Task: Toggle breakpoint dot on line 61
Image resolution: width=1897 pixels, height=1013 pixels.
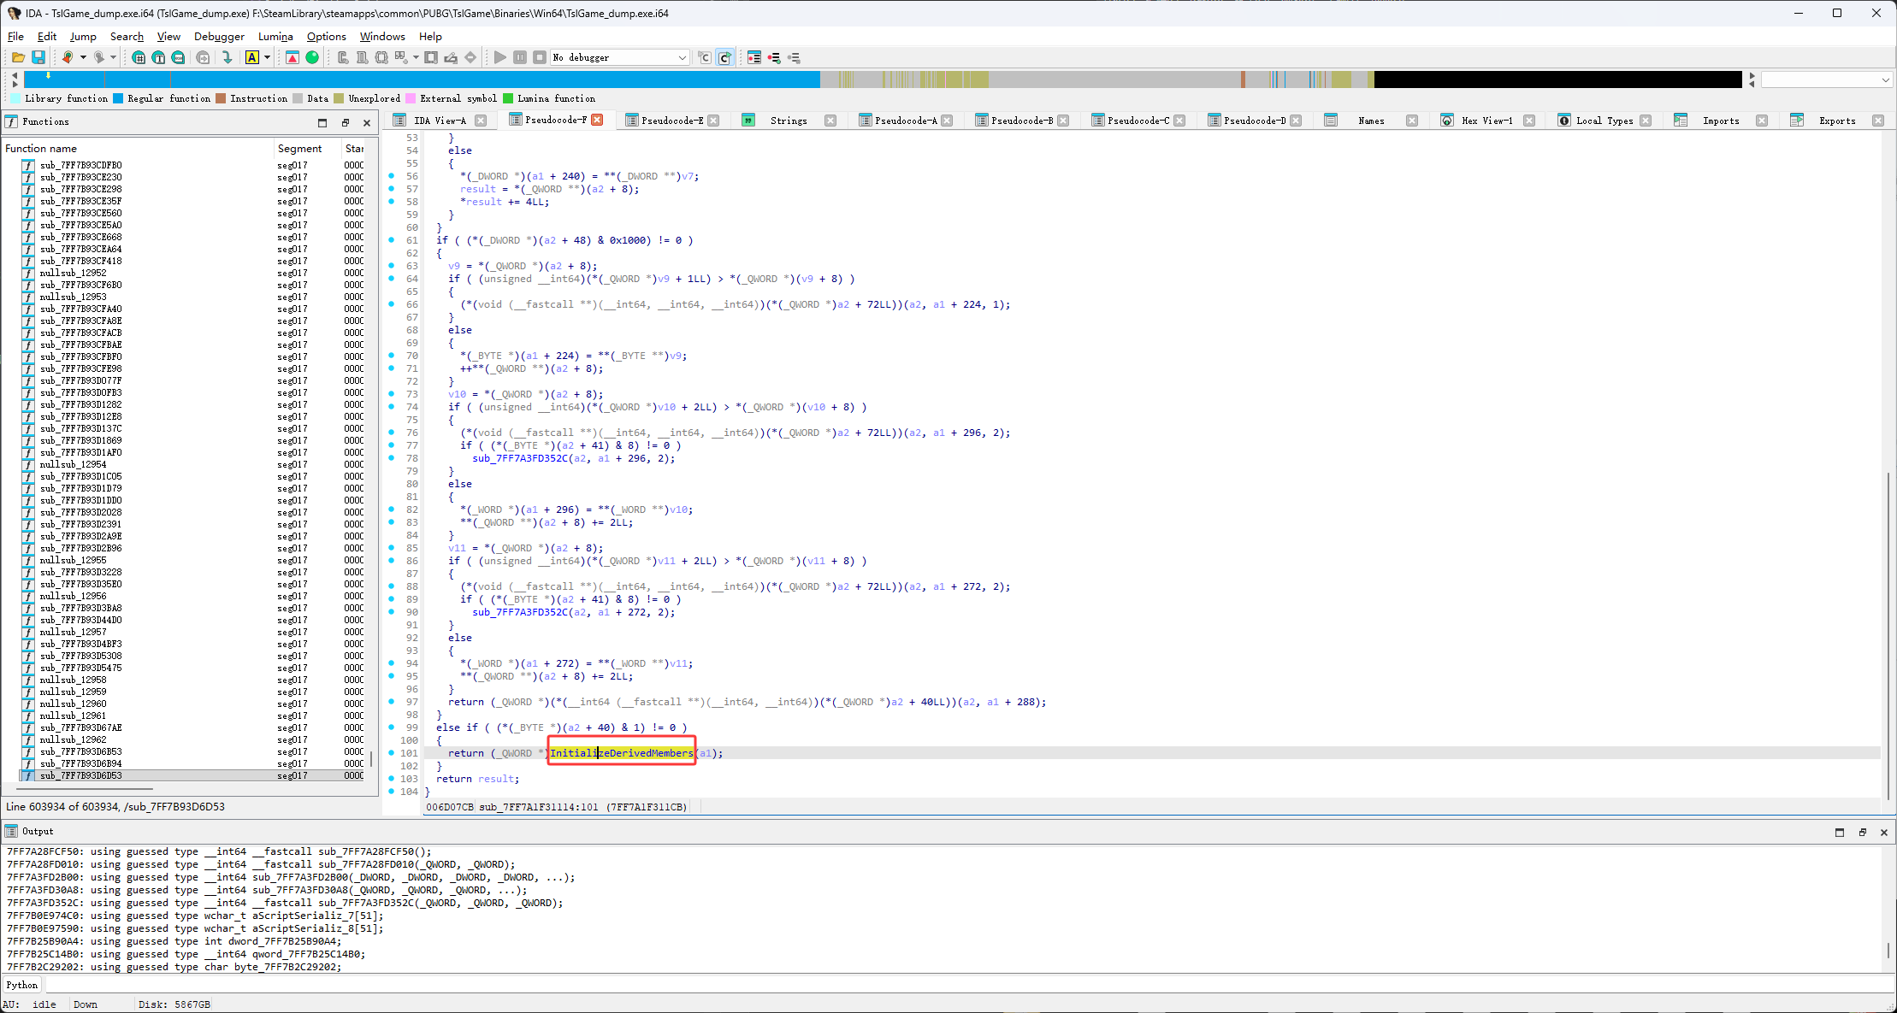Action: click(x=392, y=239)
